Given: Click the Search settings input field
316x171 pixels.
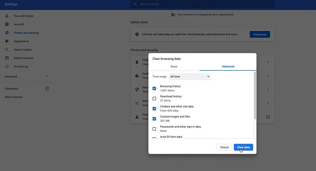Looking at the screenshot, I should 202,4.
